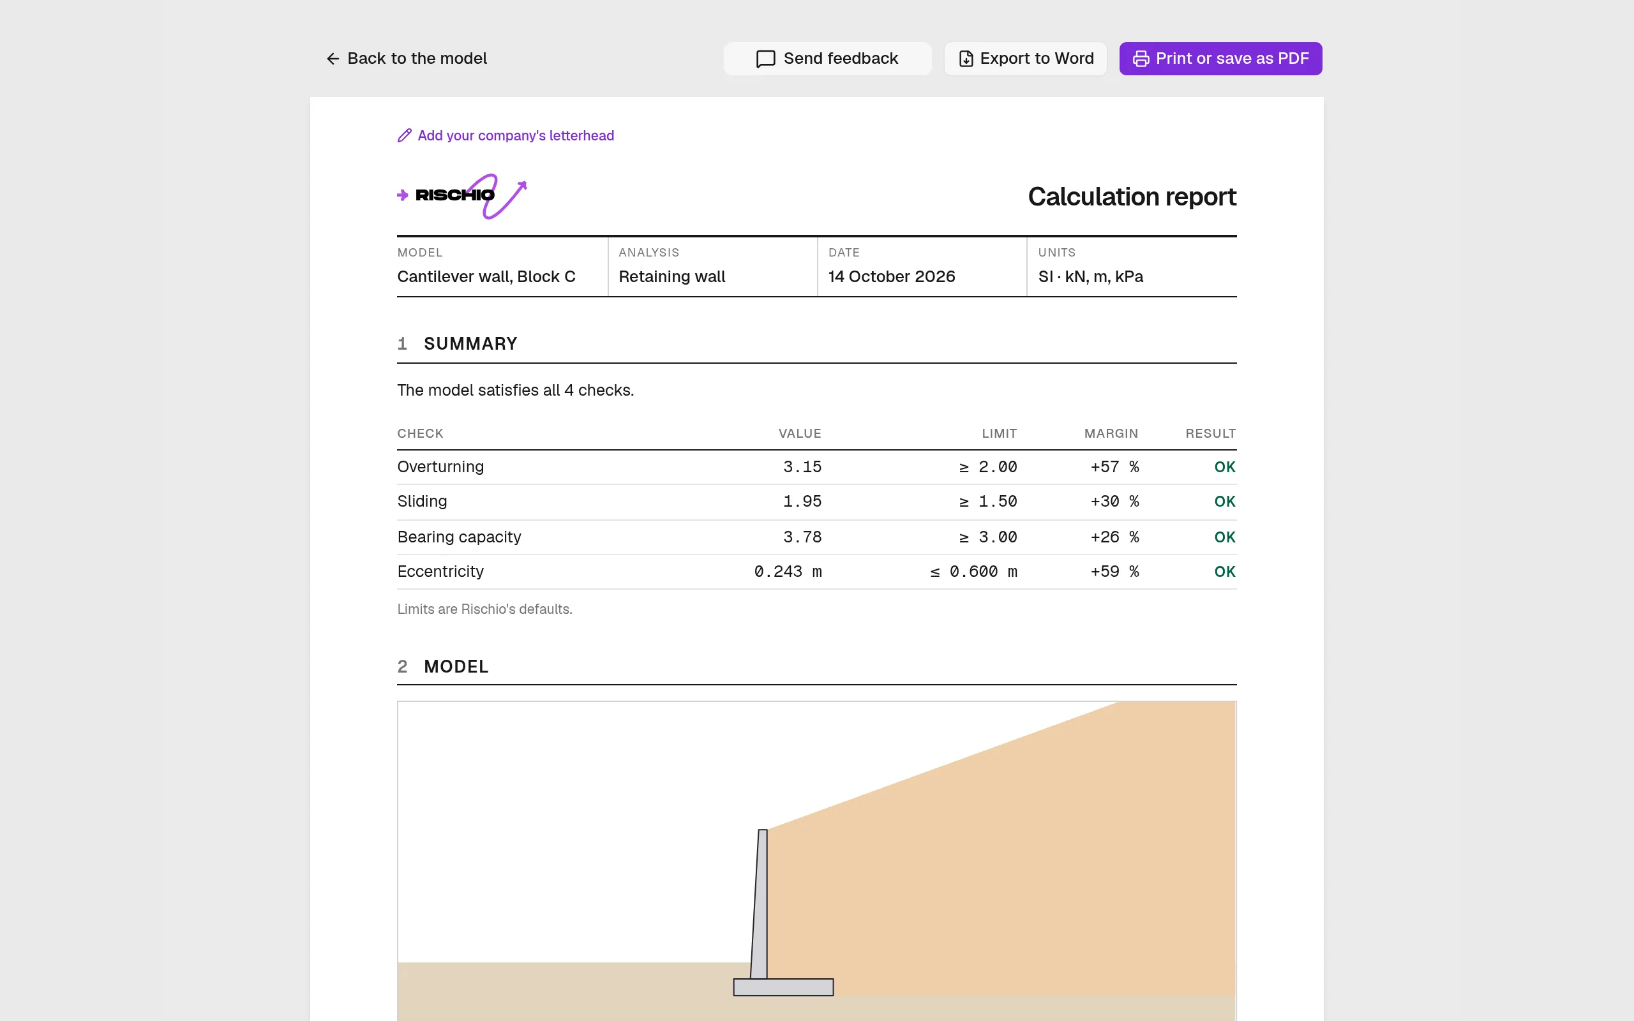
Task: Click the Eccentricity row label
Action: (x=440, y=572)
